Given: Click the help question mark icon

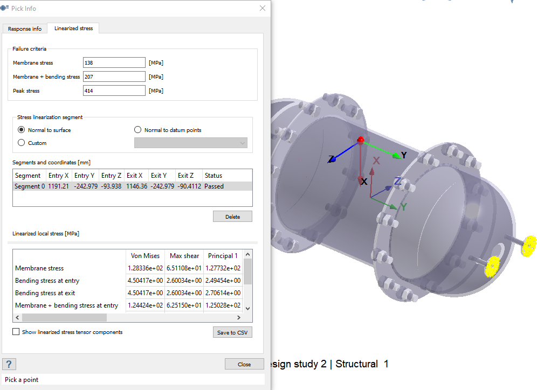Looking at the screenshot, I should [x=9, y=364].
